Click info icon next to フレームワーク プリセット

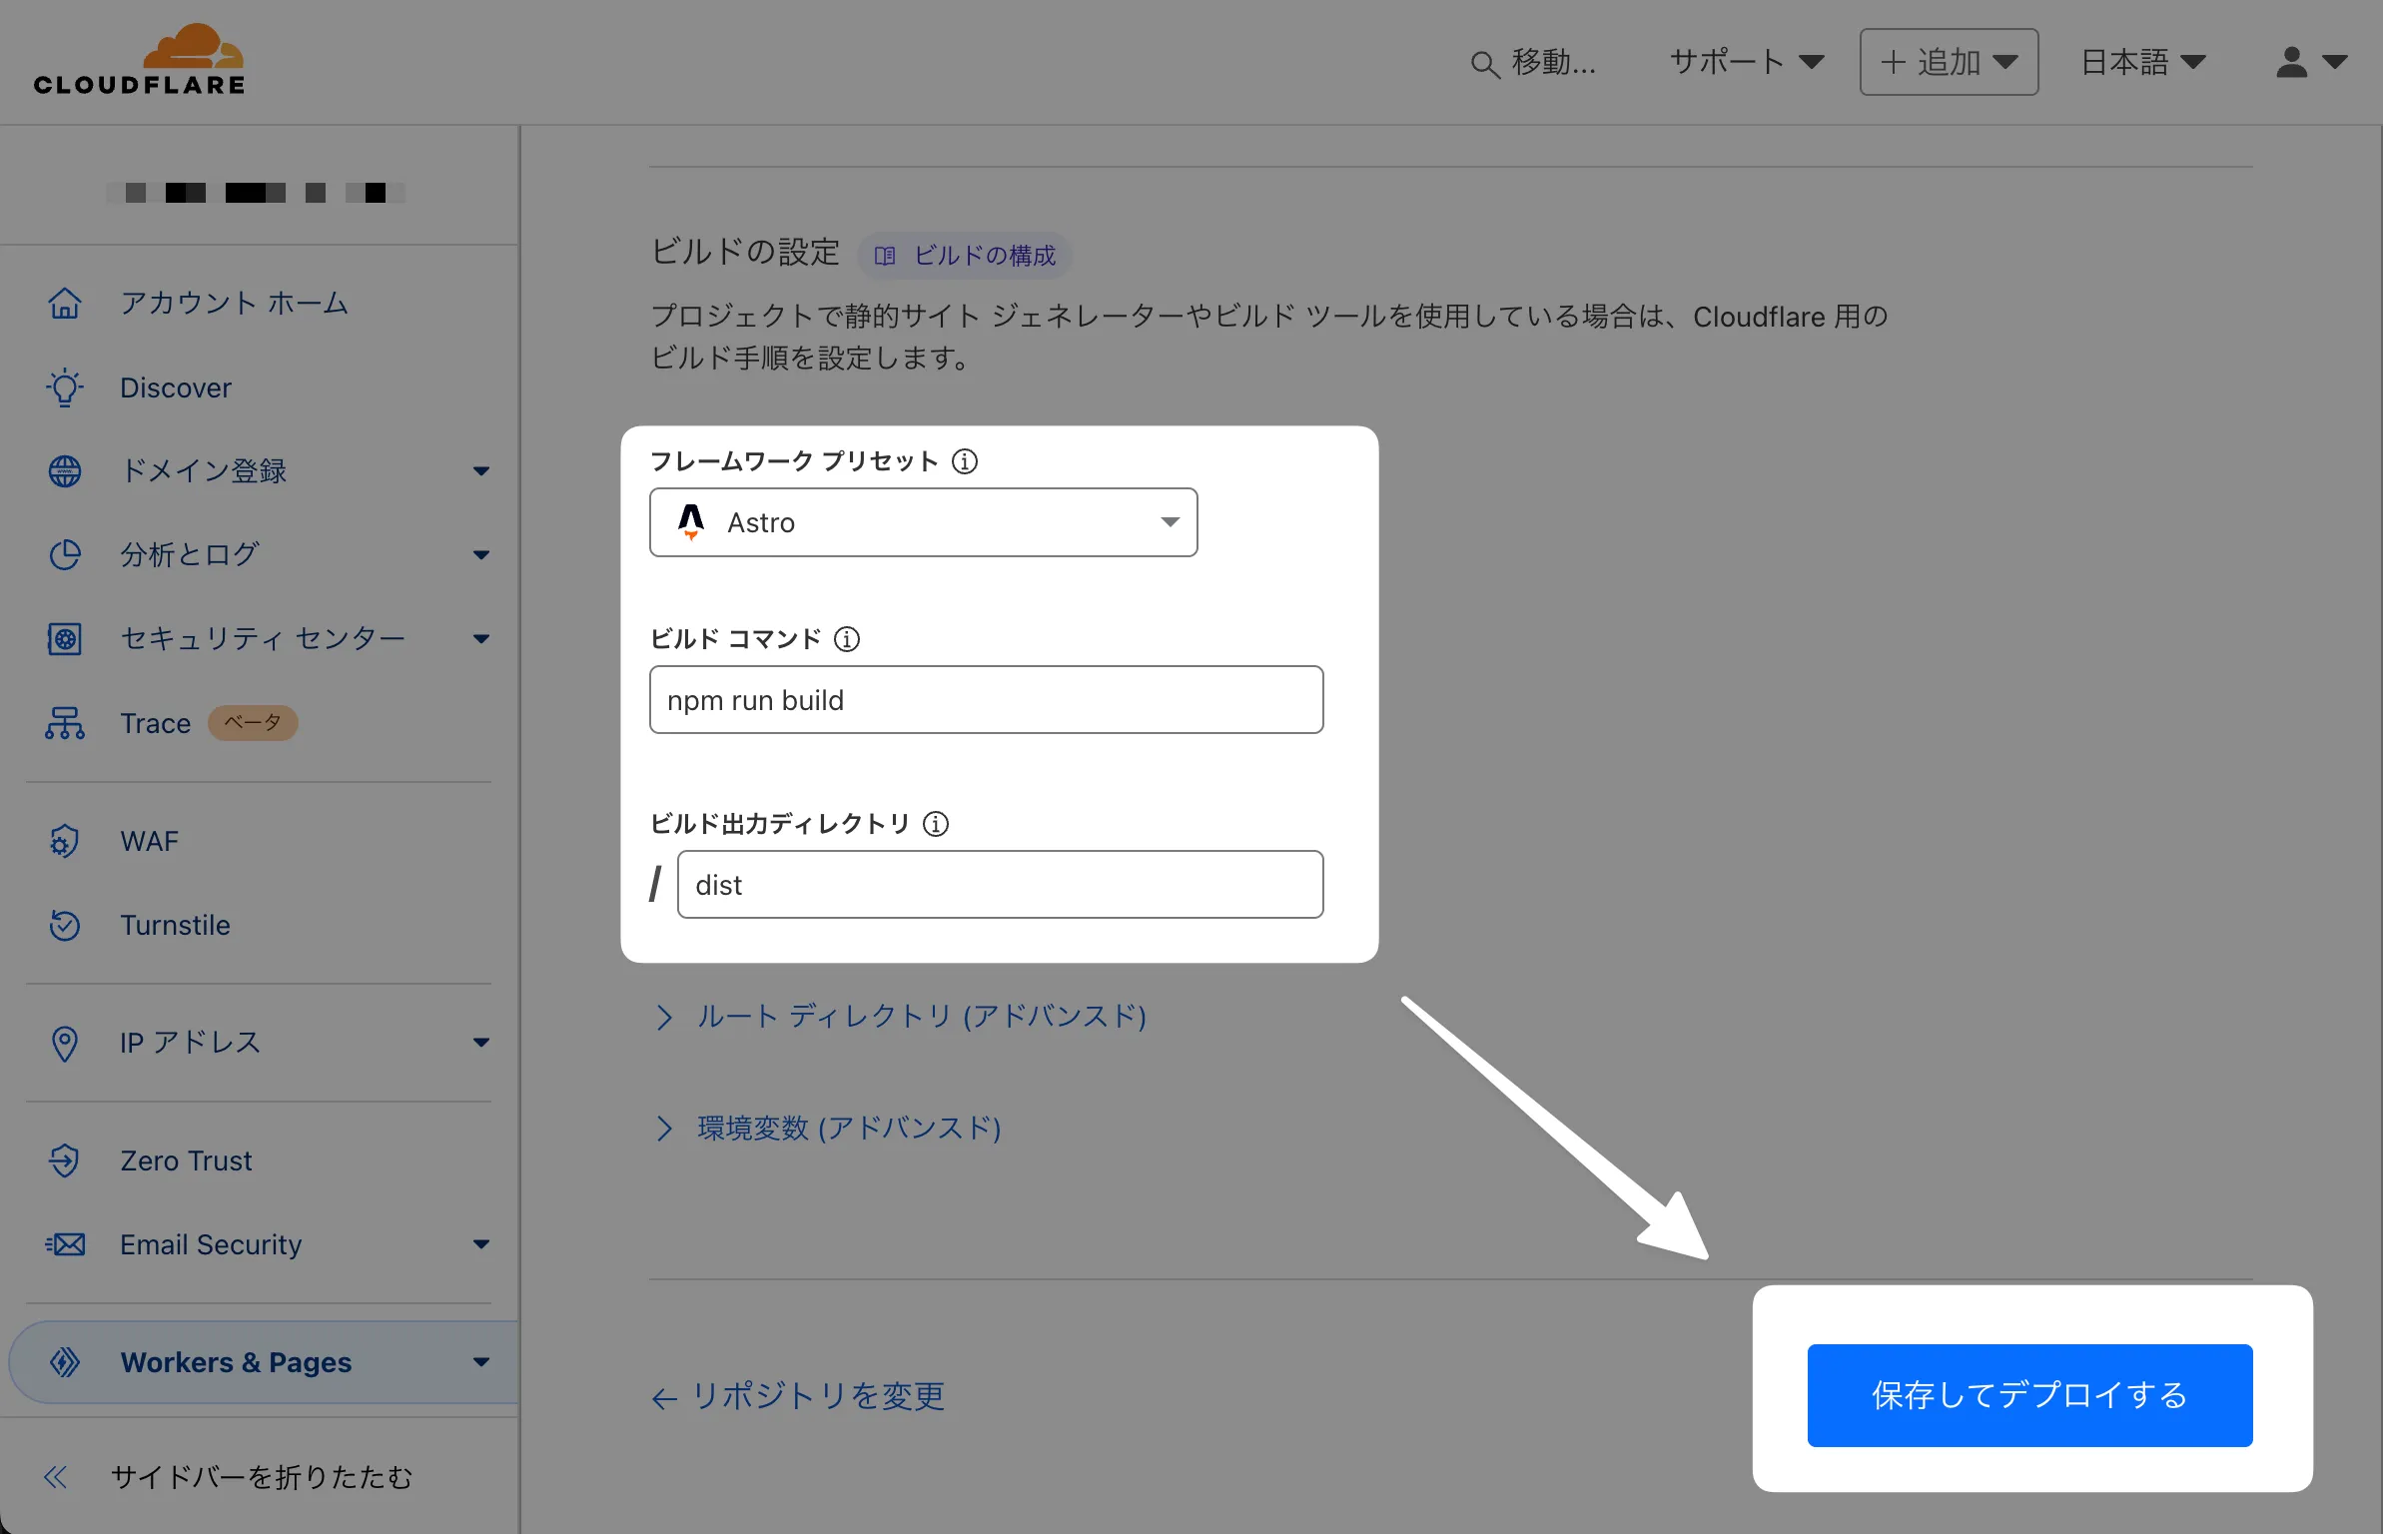pos(965,461)
